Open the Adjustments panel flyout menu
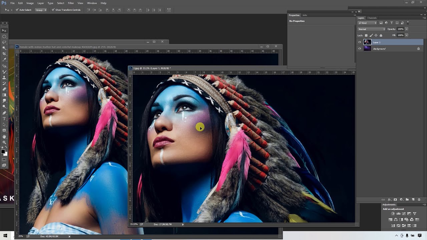Image resolution: width=427 pixels, height=240 pixels. [424, 204]
